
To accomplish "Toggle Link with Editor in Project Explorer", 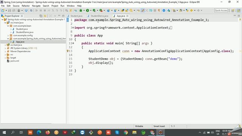I will [x=45, y=16].
